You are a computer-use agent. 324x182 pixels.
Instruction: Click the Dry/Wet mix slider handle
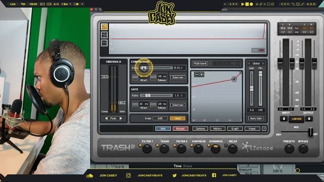(310, 131)
